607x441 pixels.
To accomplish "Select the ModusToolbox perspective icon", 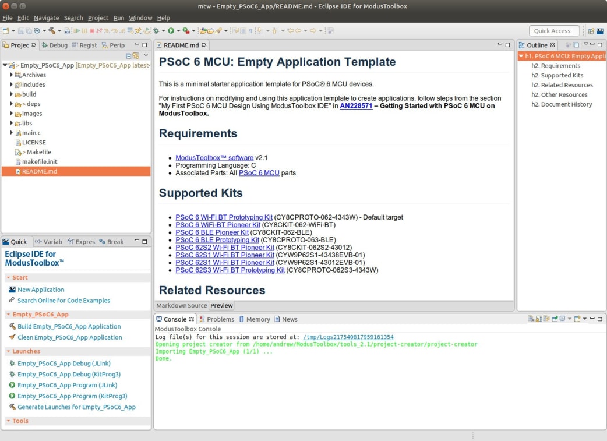I will click(599, 31).
